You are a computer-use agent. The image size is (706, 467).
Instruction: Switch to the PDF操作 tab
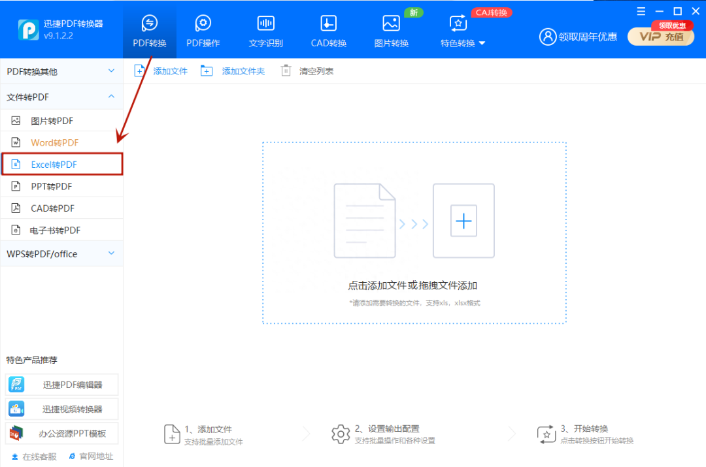tap(203, 31)
